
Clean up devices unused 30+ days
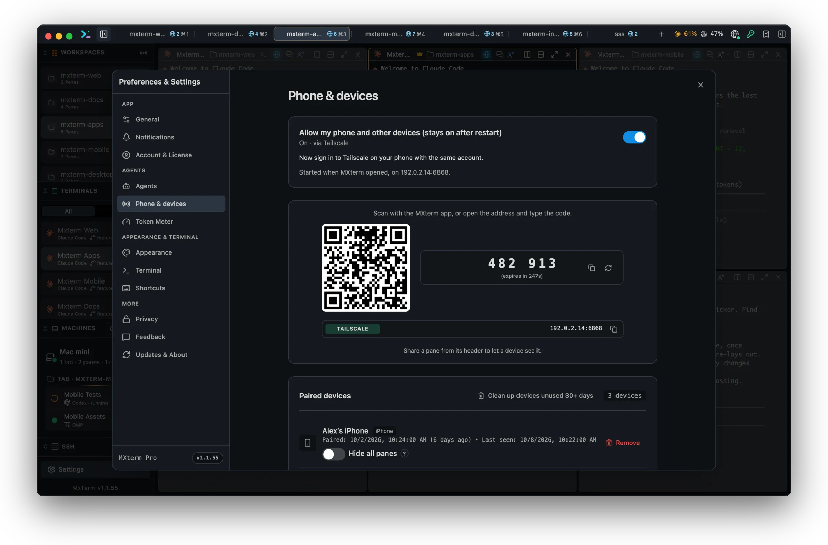tap(535, 395)
